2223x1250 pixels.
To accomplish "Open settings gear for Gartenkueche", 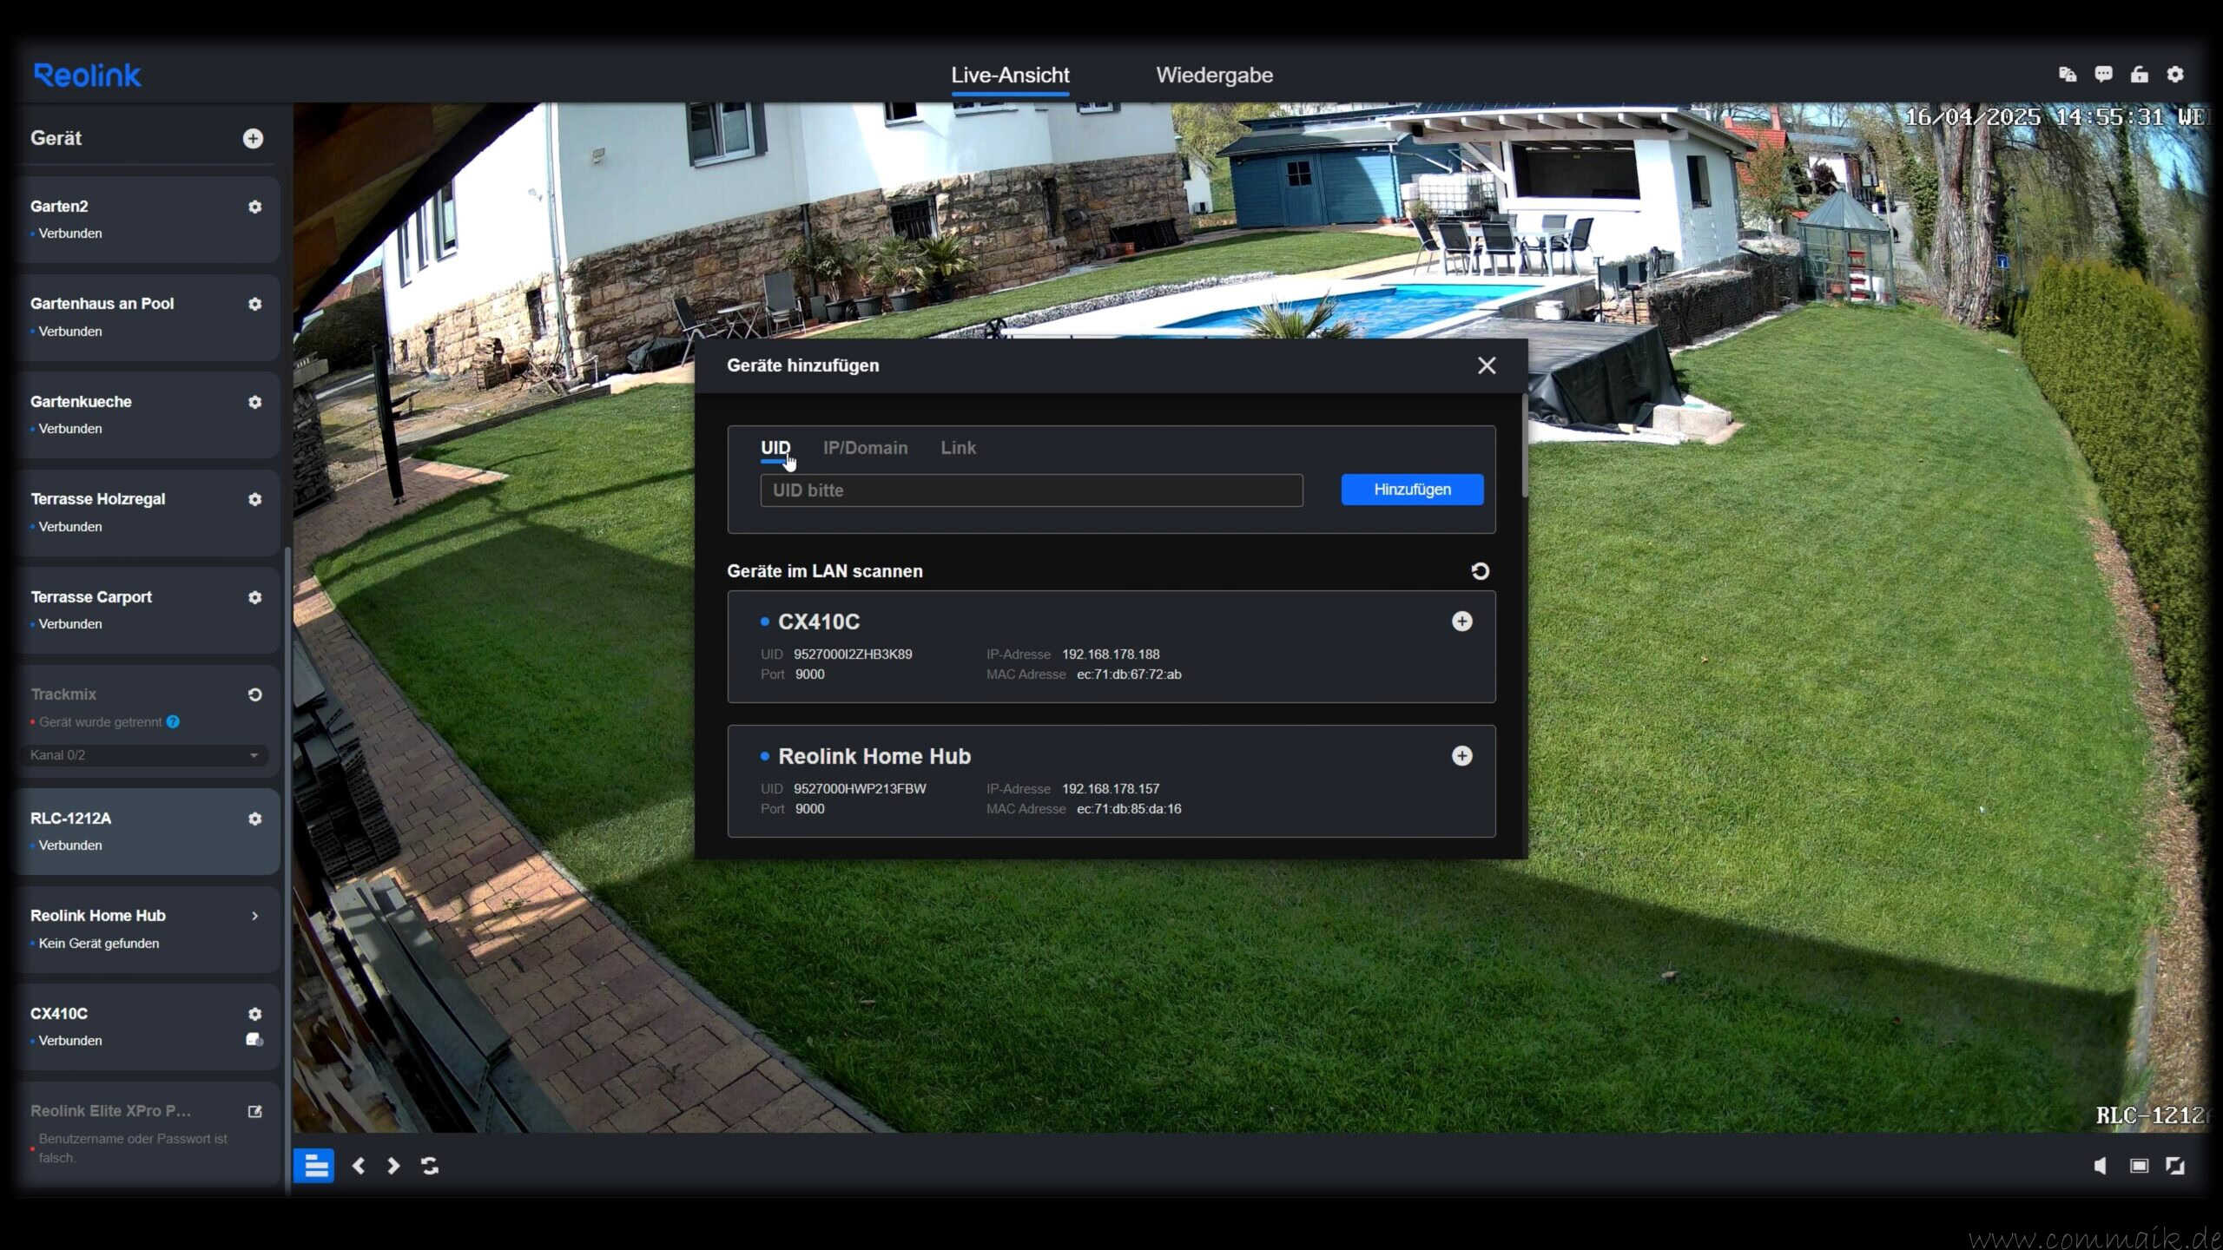I will 254,402.
